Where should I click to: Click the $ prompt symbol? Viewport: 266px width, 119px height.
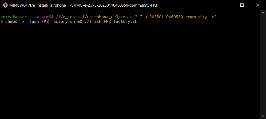coord(2,21)
